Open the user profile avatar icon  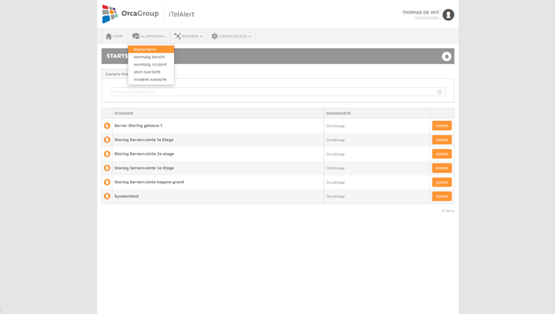448,15
